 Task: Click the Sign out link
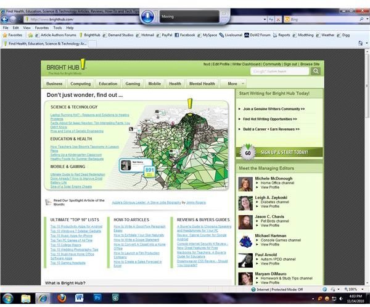click(290, 64)
